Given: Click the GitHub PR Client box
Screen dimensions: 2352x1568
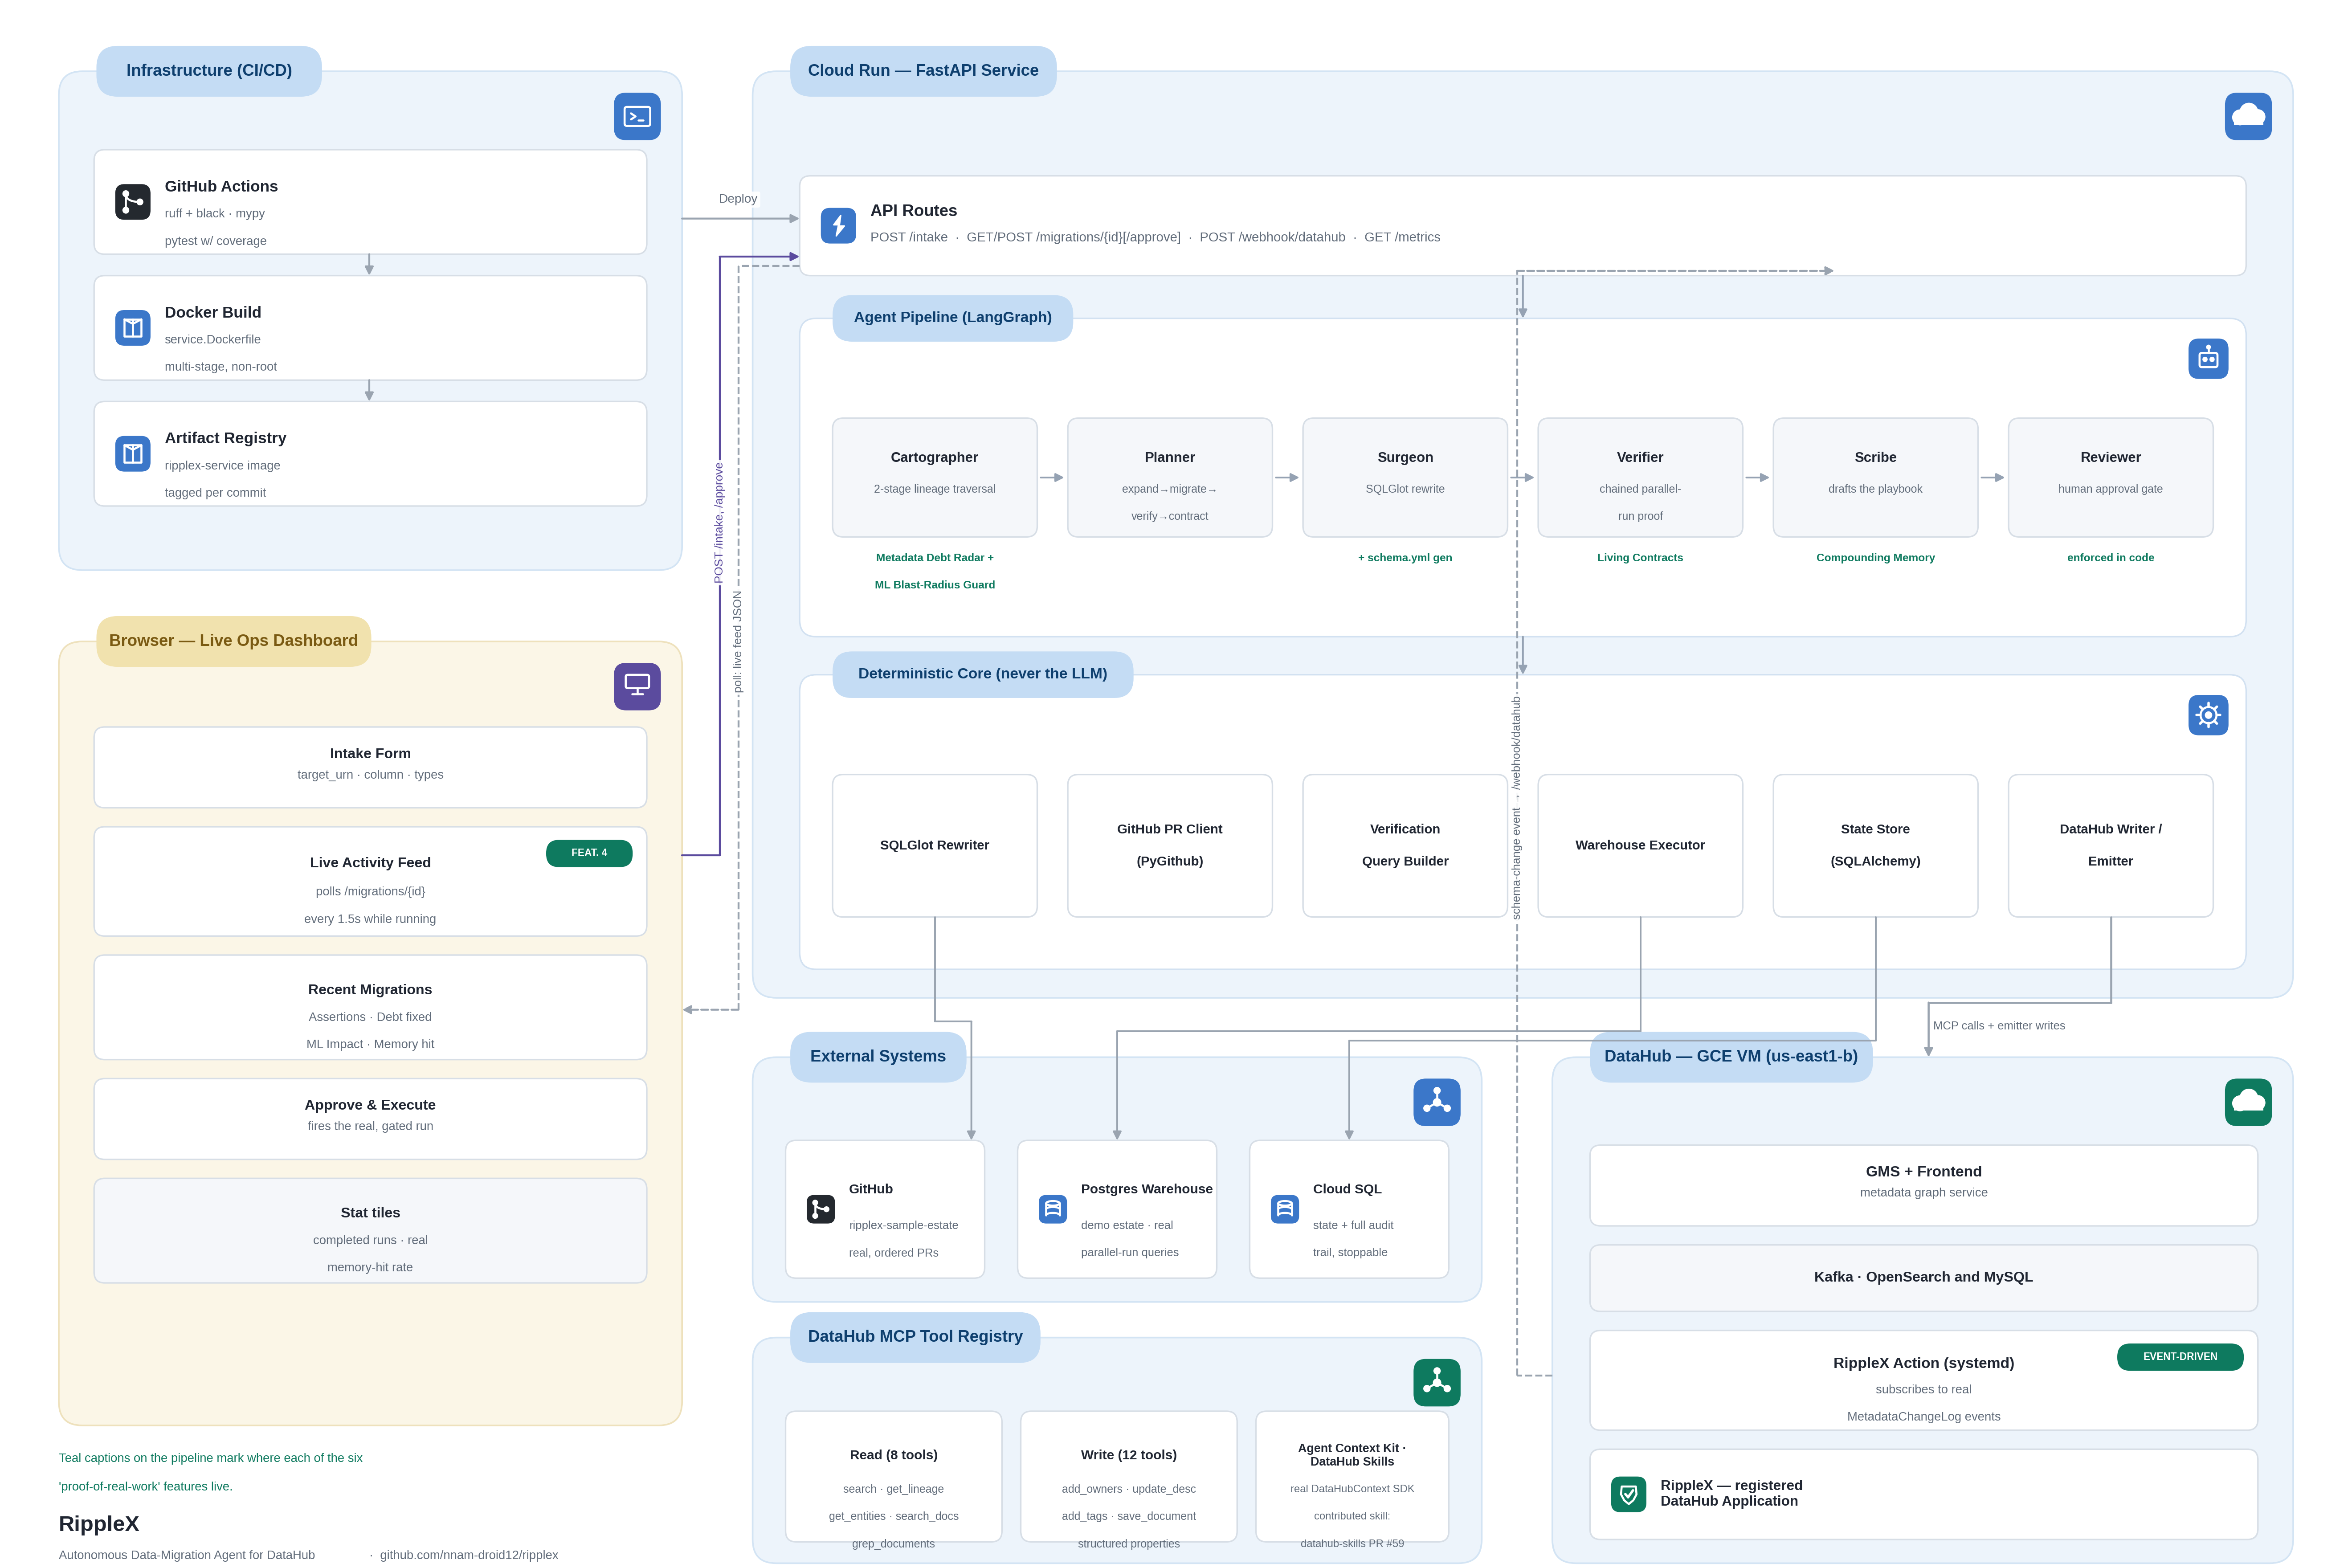Looking at the screenshot, I should point(1170,846).
